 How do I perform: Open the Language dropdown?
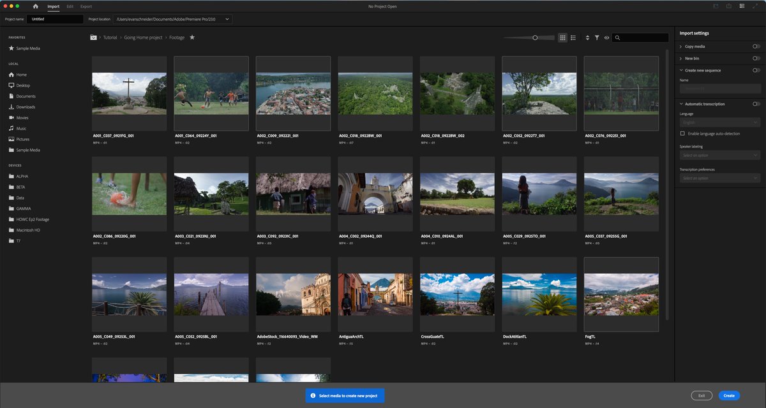coord(720,122)
